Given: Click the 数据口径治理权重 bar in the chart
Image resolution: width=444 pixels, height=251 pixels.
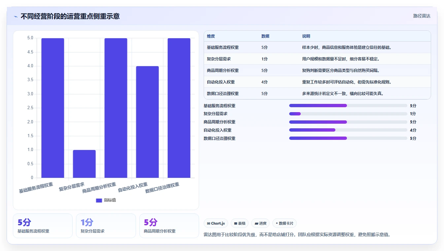Looking at the screenshot, I should (179, 108).
